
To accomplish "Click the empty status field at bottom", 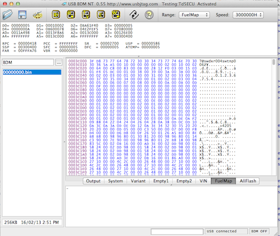I will (x=177, y=232).
